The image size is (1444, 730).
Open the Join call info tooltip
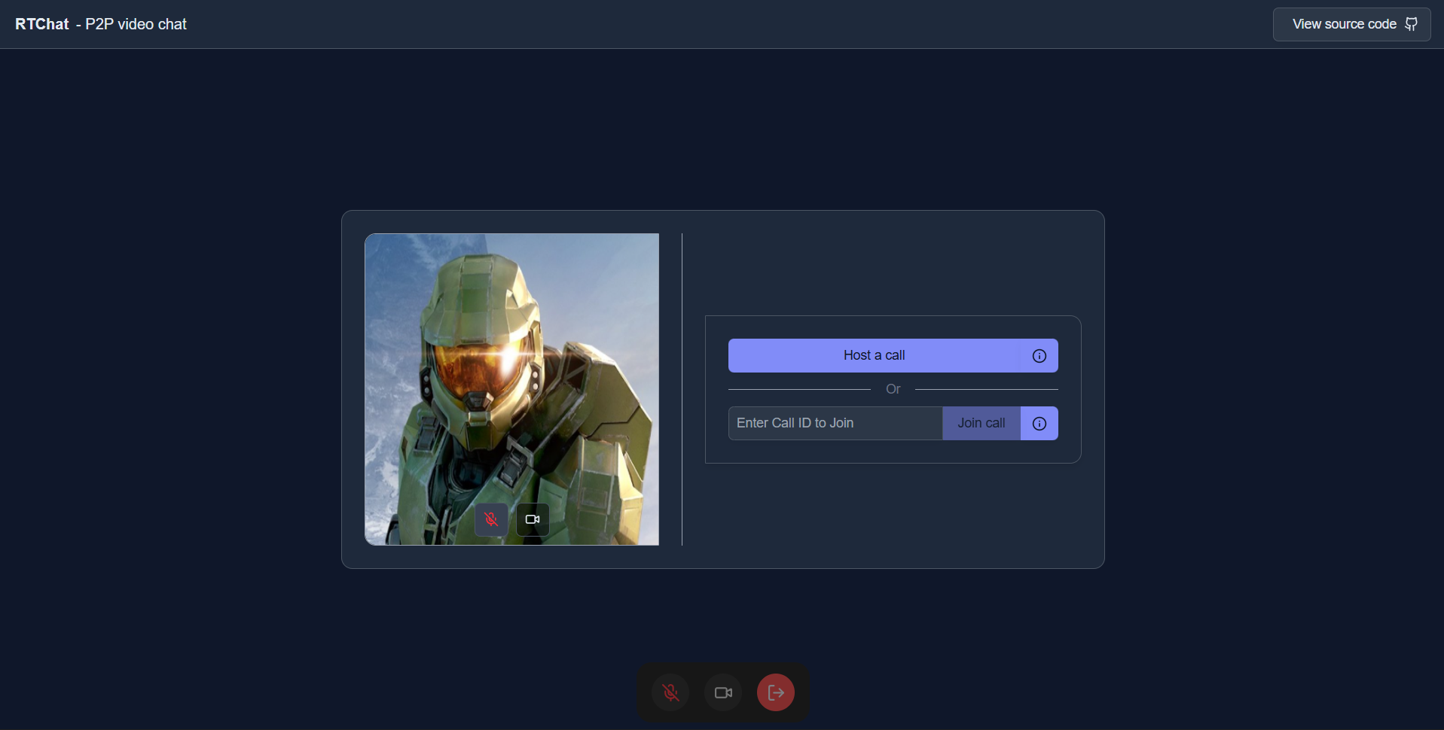click(1039, 423)
